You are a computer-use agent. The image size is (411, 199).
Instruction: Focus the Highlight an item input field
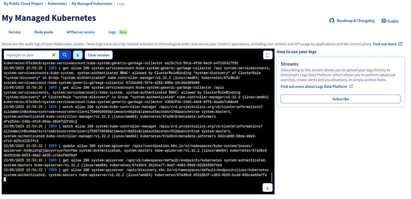coord(28,55)
